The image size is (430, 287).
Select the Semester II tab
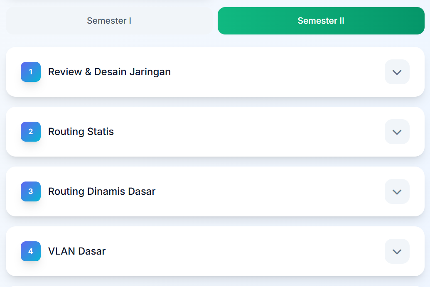click(x=321, y=21)
